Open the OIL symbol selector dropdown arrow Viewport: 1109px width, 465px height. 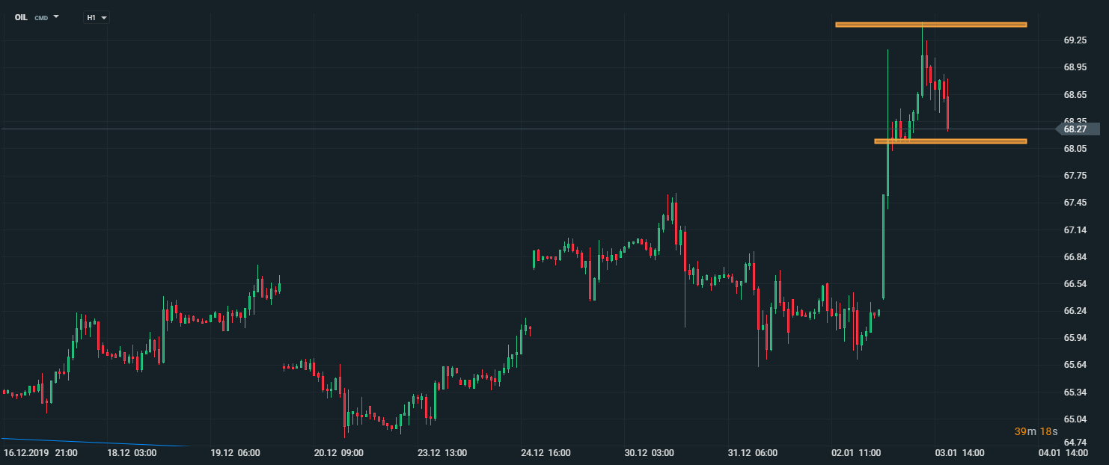(56, 16)
